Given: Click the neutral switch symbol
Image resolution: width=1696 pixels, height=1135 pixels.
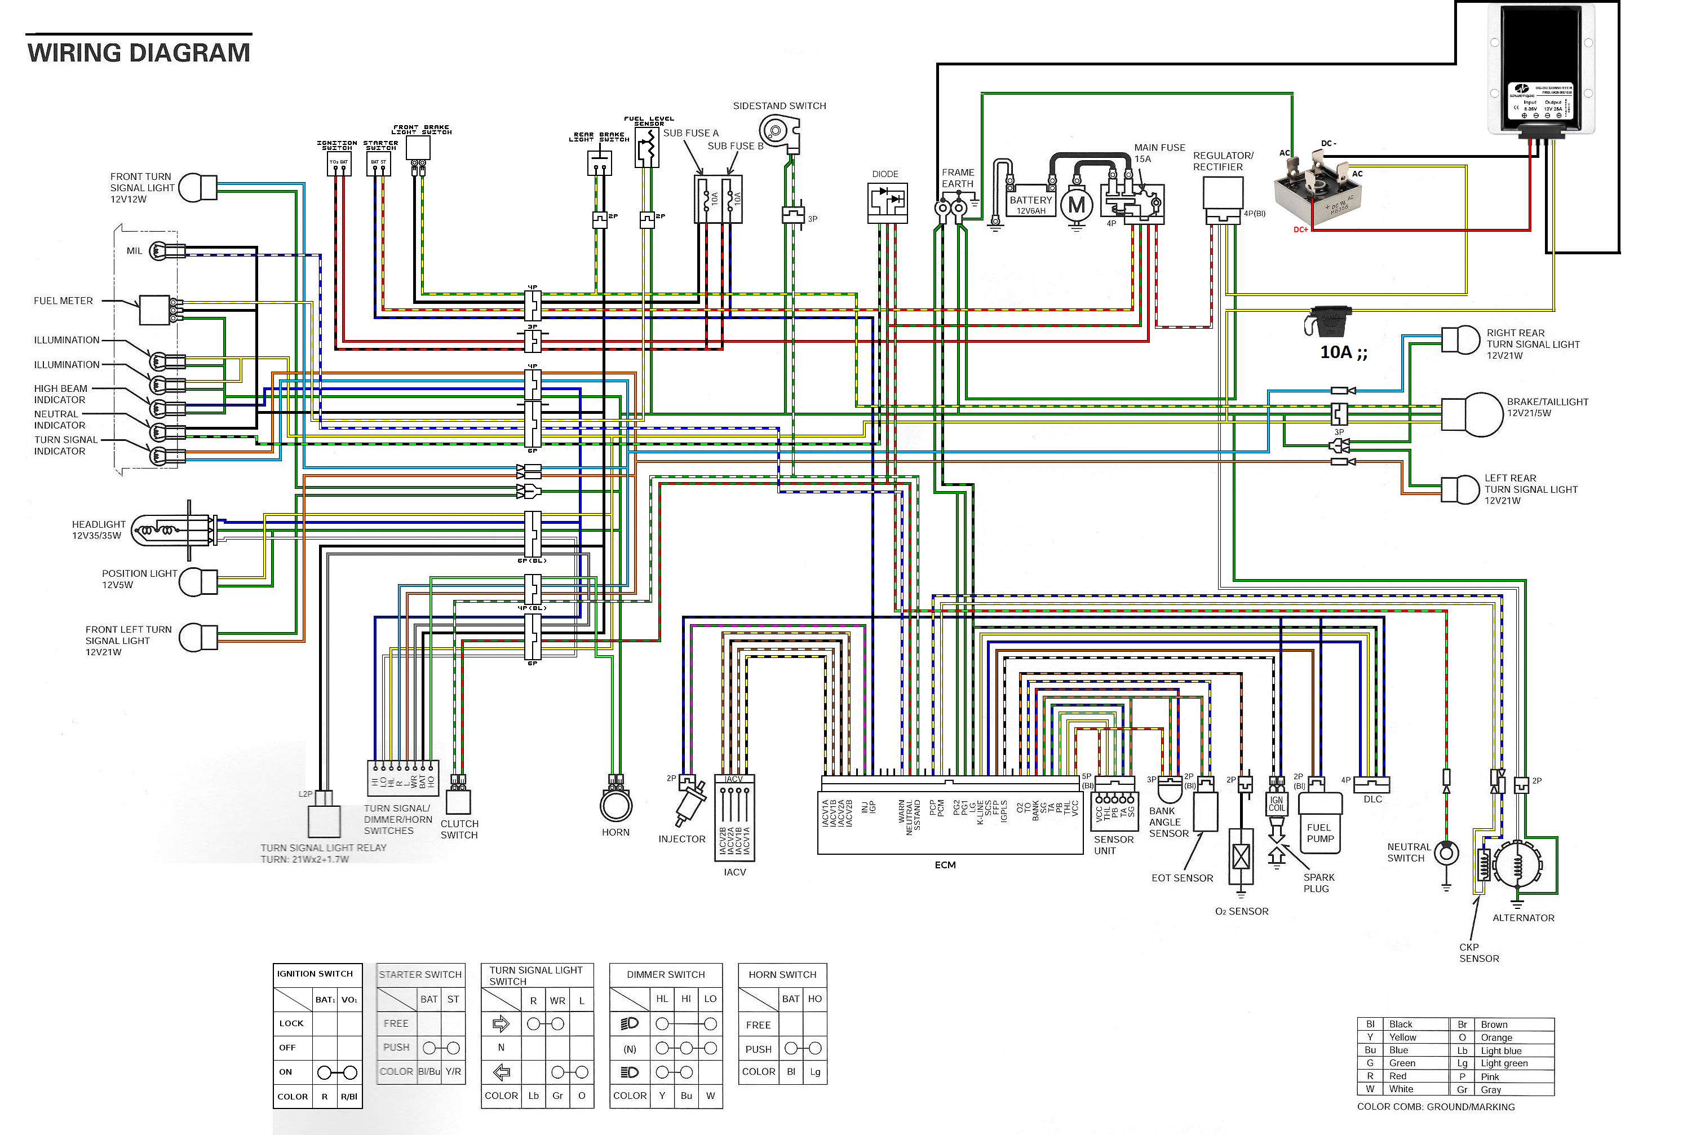Looking at the screenshot, I should 1446,854.
